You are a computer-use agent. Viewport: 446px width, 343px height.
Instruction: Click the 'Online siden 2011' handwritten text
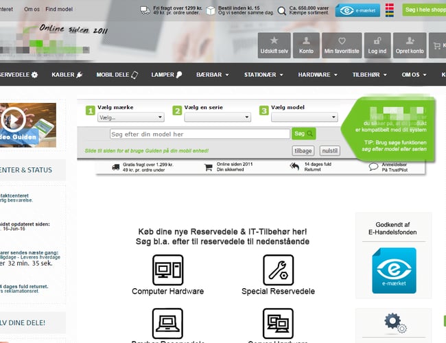73,29
